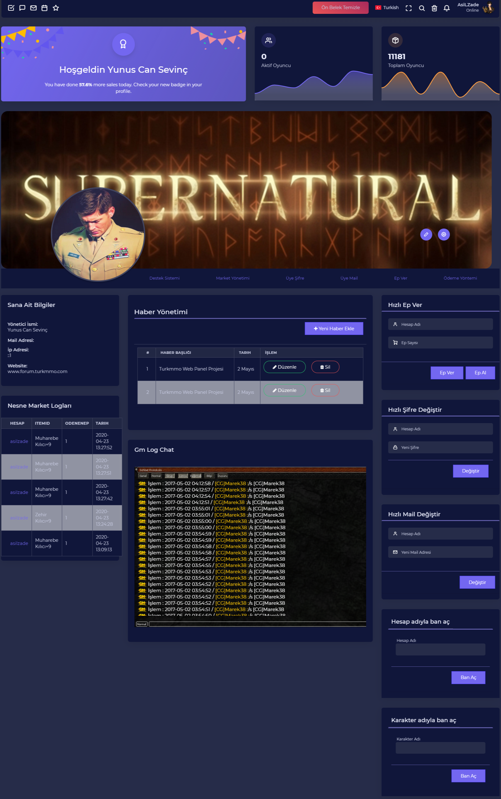This screenshot has width=501, height=799.
Task: Open the todo checklist icon
Action: pos(11,8)
